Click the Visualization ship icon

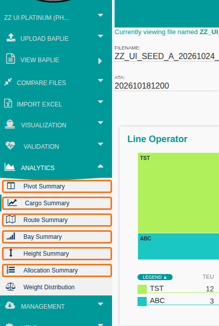click(10, 124)
